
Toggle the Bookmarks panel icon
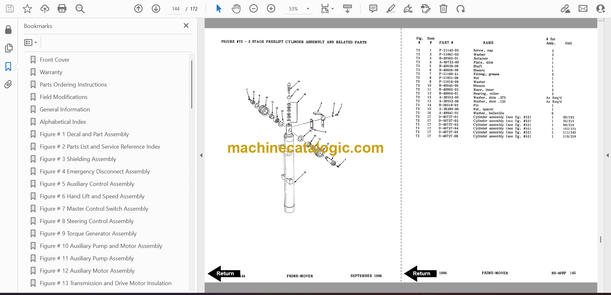(9, 67)
